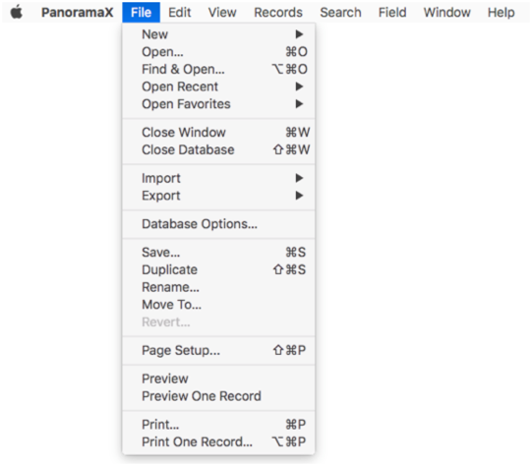The width and height of the screenshot is (532, 466).
Task: Choose Save... in the File menu
Action: (218, 253)
